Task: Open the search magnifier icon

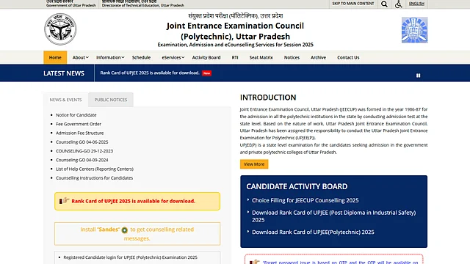Action: click(x=384, y=4)
